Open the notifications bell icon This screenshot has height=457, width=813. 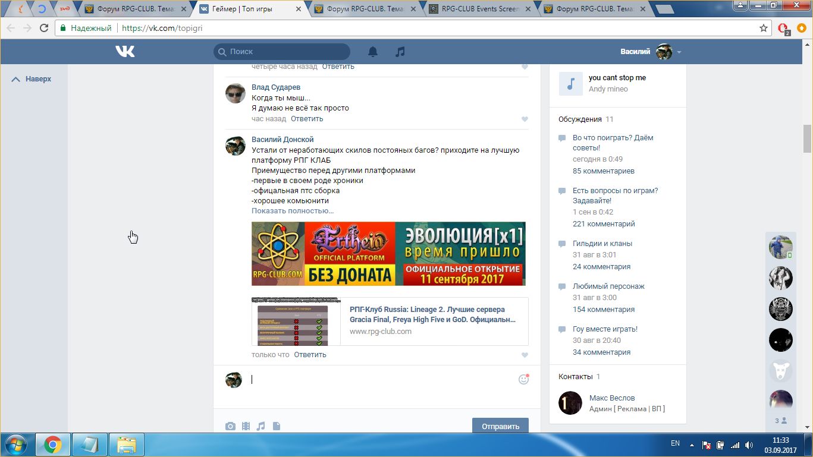point(373,52)
